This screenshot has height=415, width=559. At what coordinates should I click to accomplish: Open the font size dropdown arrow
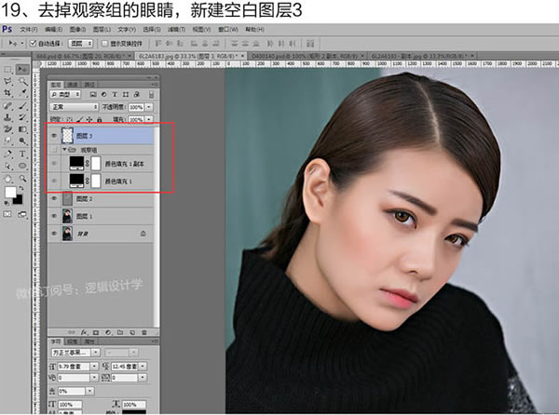click(x=94, y=366)
